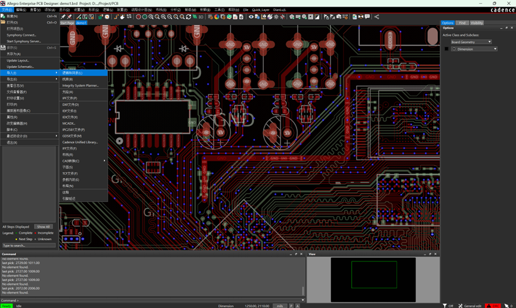Click the red DRC status indicator
The height and width of the screenshot is (308, 516).
tap(493, 306)
